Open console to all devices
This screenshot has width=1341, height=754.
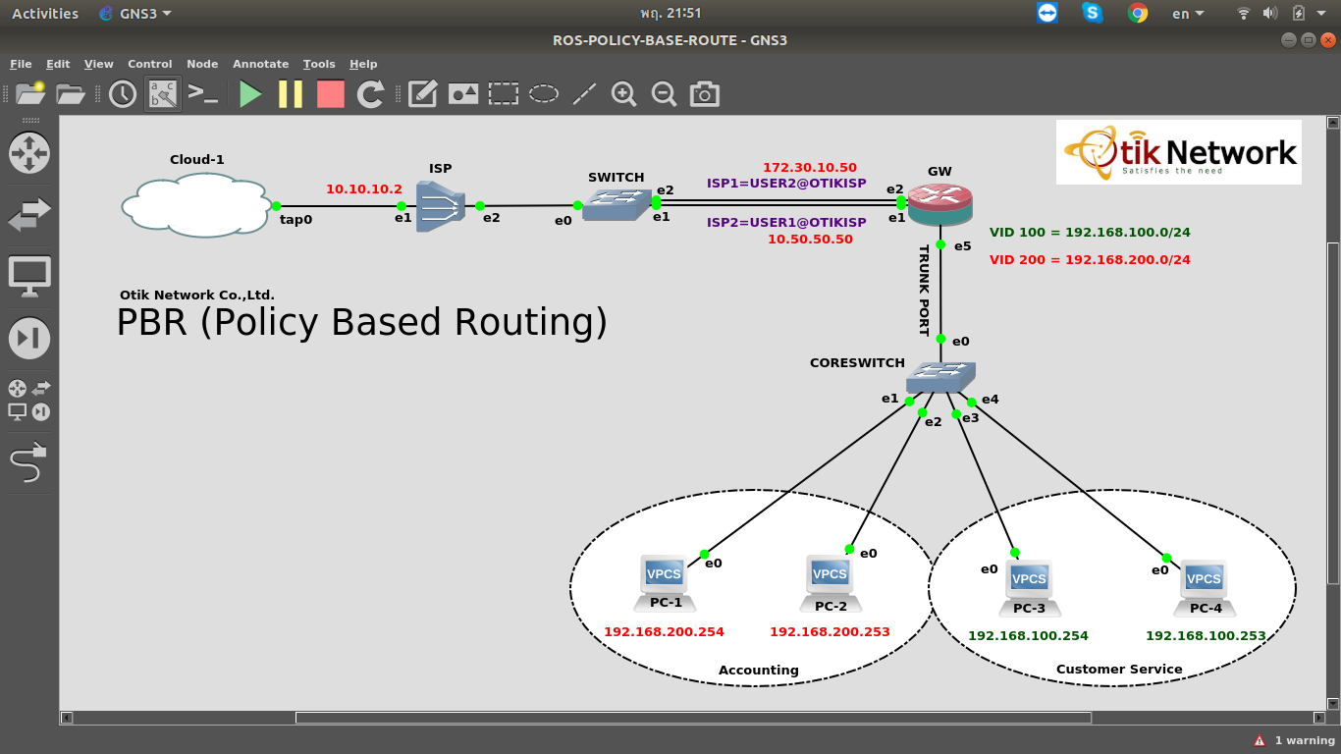pyautogui.click(x=202, y=94)
